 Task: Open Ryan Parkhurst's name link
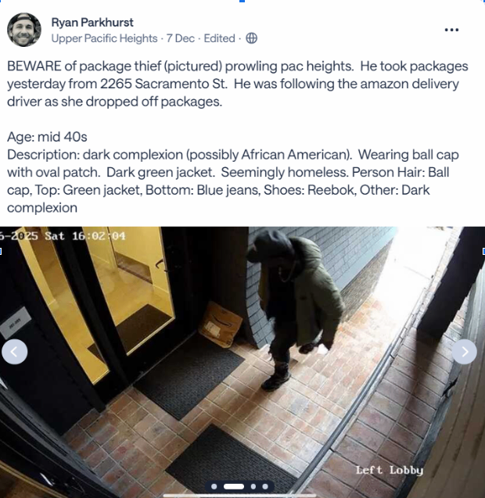pos(92,23)
